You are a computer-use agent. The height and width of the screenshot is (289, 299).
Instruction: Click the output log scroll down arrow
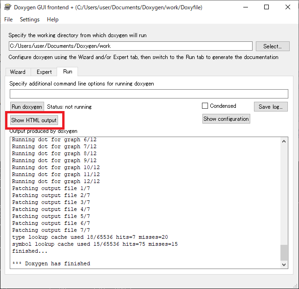(x=284, y=264)
